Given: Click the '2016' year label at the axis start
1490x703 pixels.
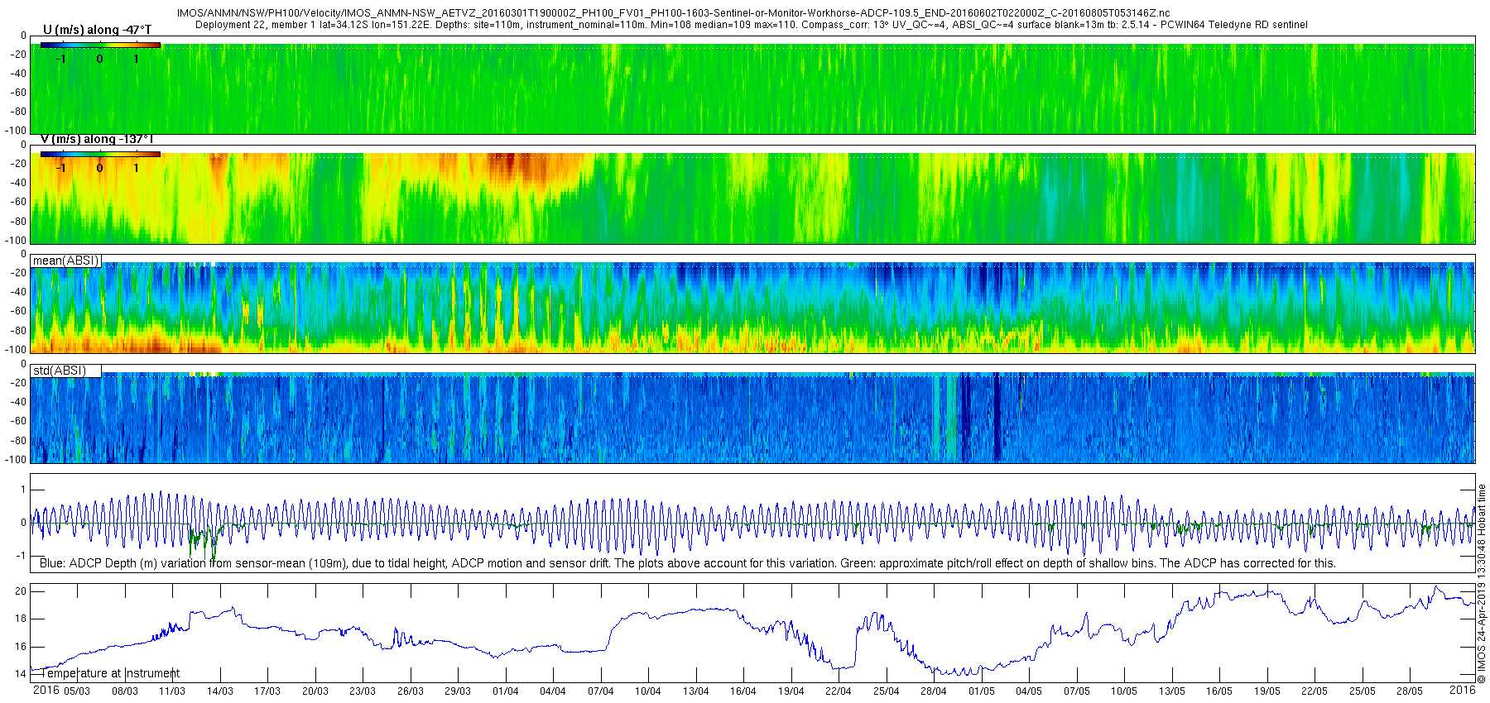Looking at the screenshot, I should pos(46,691).
